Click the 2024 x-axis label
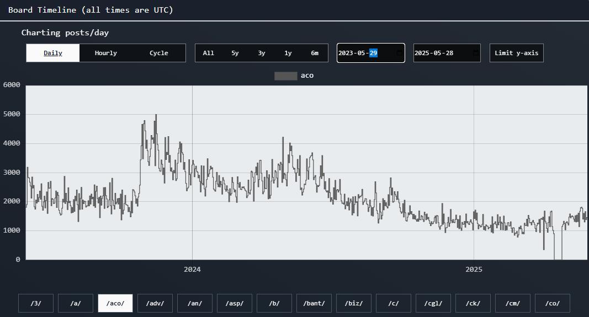 tap(192, 270)
